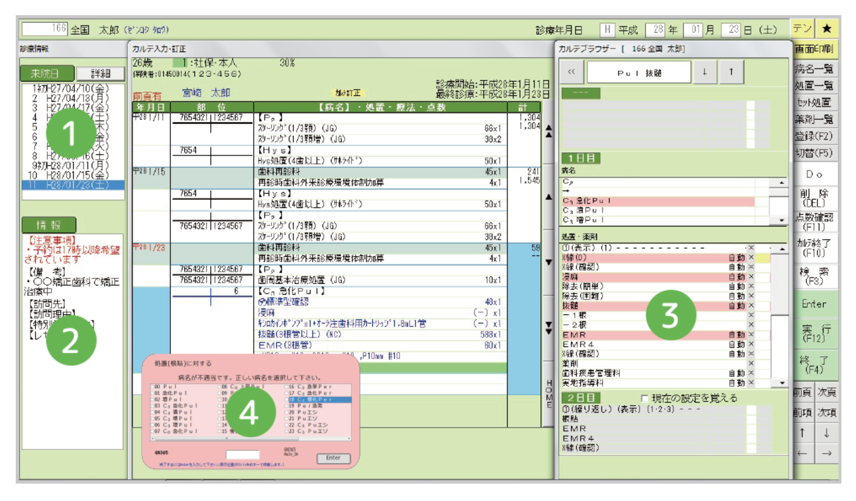Check the 19 Per急発 option
856x501 pixels.
(286, 406)
